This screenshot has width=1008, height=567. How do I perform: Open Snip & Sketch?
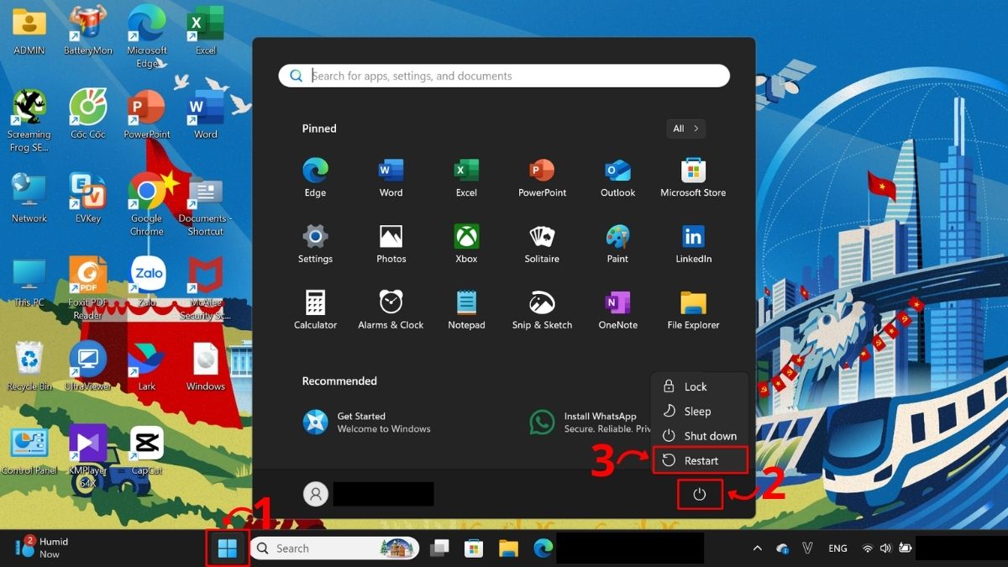point(542,304)
